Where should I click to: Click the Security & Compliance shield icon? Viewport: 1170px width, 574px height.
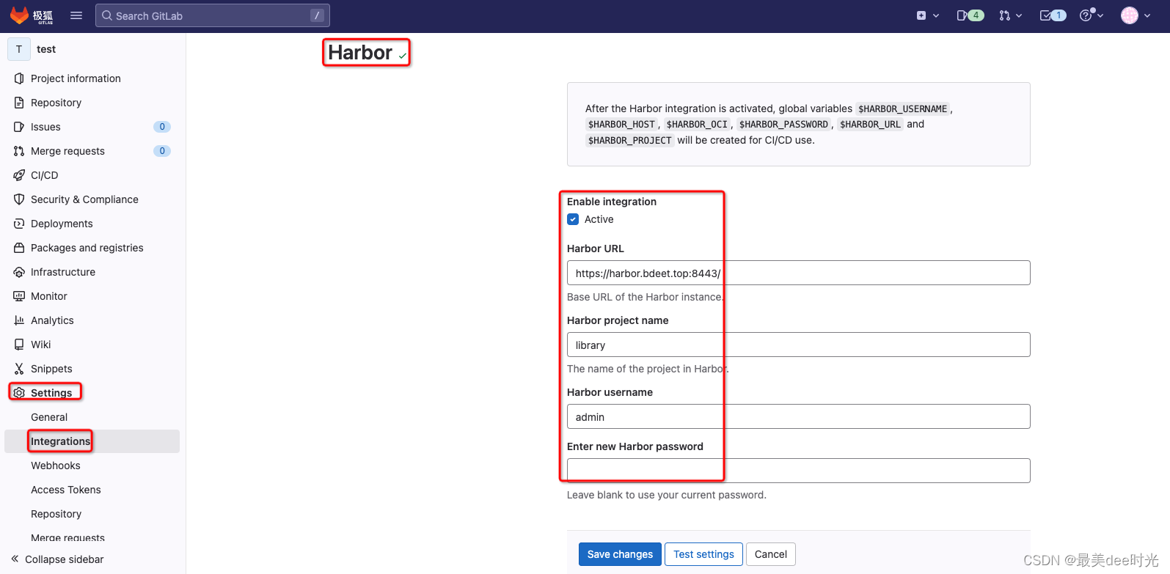point(19,199)
